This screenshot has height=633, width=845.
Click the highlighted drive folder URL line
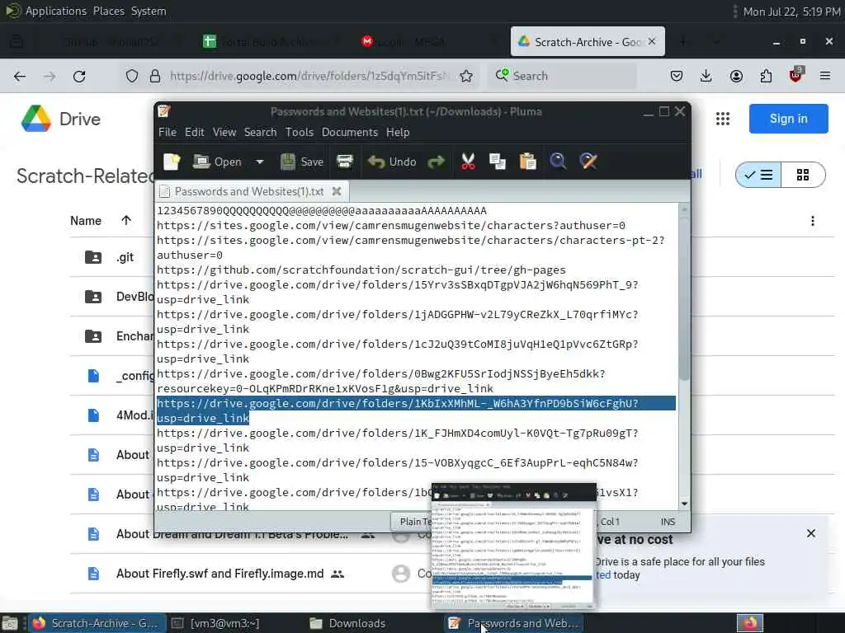[416, 410]
